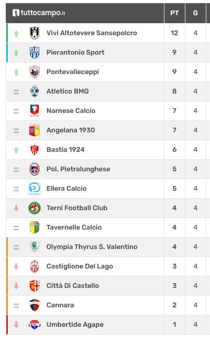Click the Umbertide Agape team badge
Screen dimensions: 210x341
click(x=35, y=325)
